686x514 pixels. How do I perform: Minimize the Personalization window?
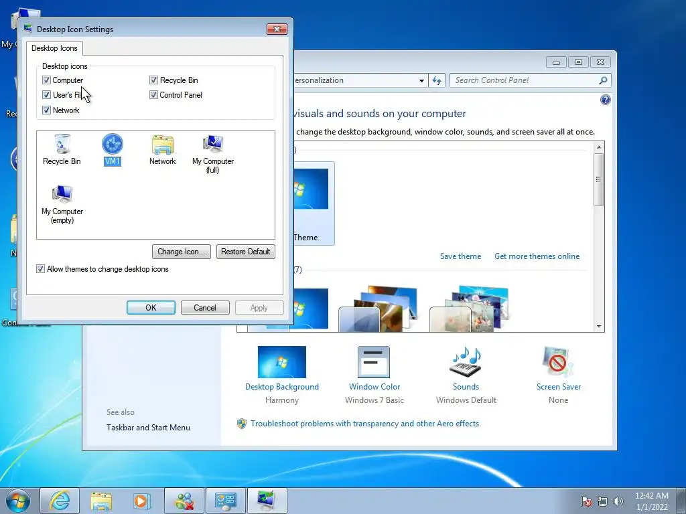[x=556, y=62]
